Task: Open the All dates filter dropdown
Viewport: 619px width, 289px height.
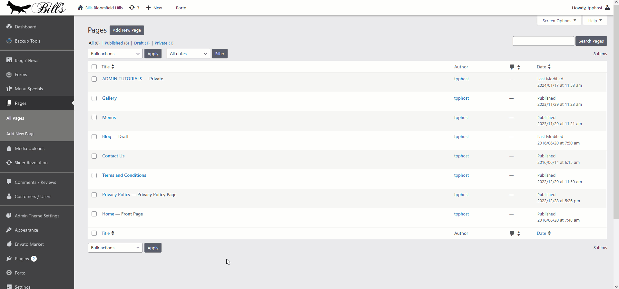Action: pyautogui.click(x=188, y=54)
